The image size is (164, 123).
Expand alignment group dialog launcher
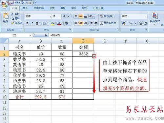click(x=118, y=29)
